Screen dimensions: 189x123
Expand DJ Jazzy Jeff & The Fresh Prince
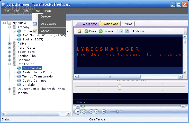(x=10, y=89)
